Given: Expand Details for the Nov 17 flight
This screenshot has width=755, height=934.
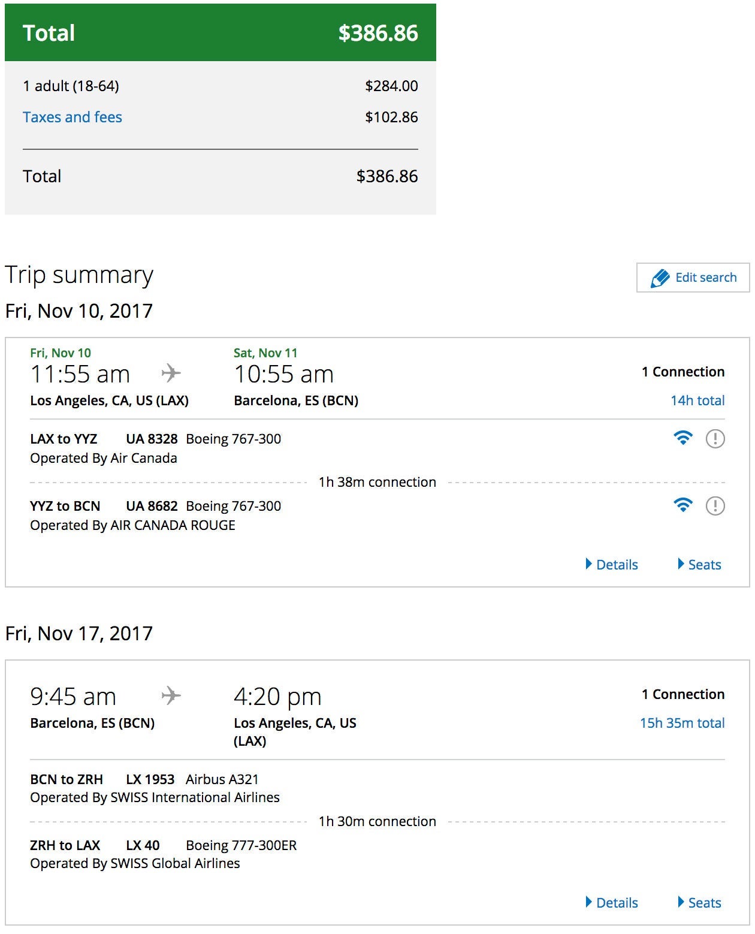Looking at the screenshot, I should coord(612,903).
